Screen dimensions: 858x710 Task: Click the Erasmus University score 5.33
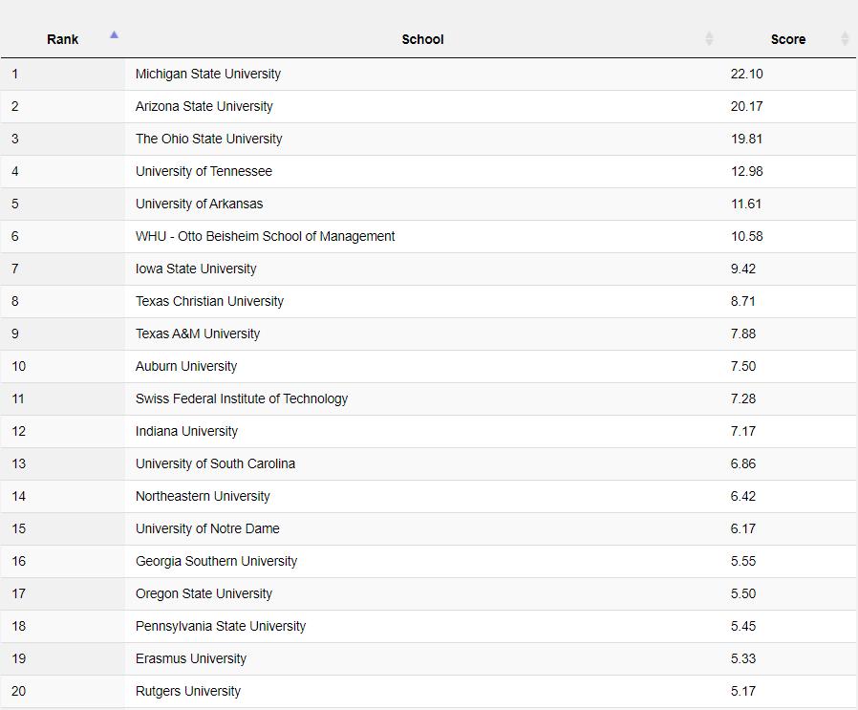pos(743,659)
